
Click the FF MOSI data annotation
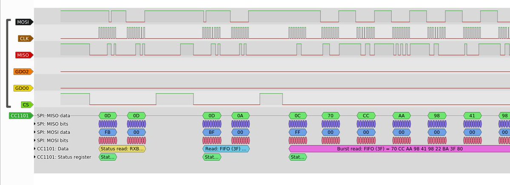click(x=298, y=132)
